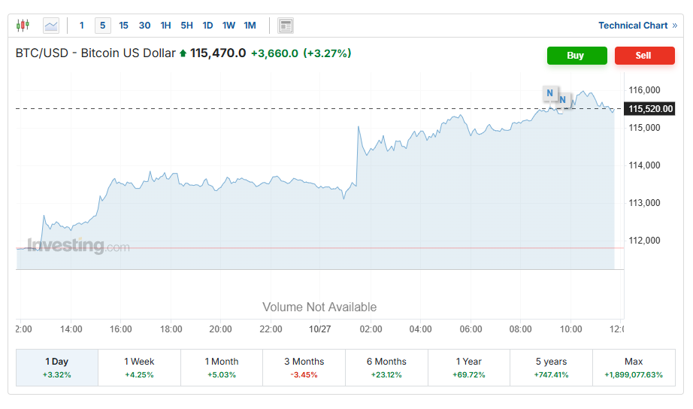Image resolution: width=693 pixels, height=409 pixels.
Task: Click the 115,520.00 current price label
Action: click(x=650, y=109)
